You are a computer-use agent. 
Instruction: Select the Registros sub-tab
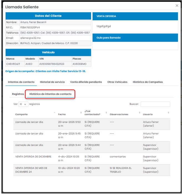[18, 94]
